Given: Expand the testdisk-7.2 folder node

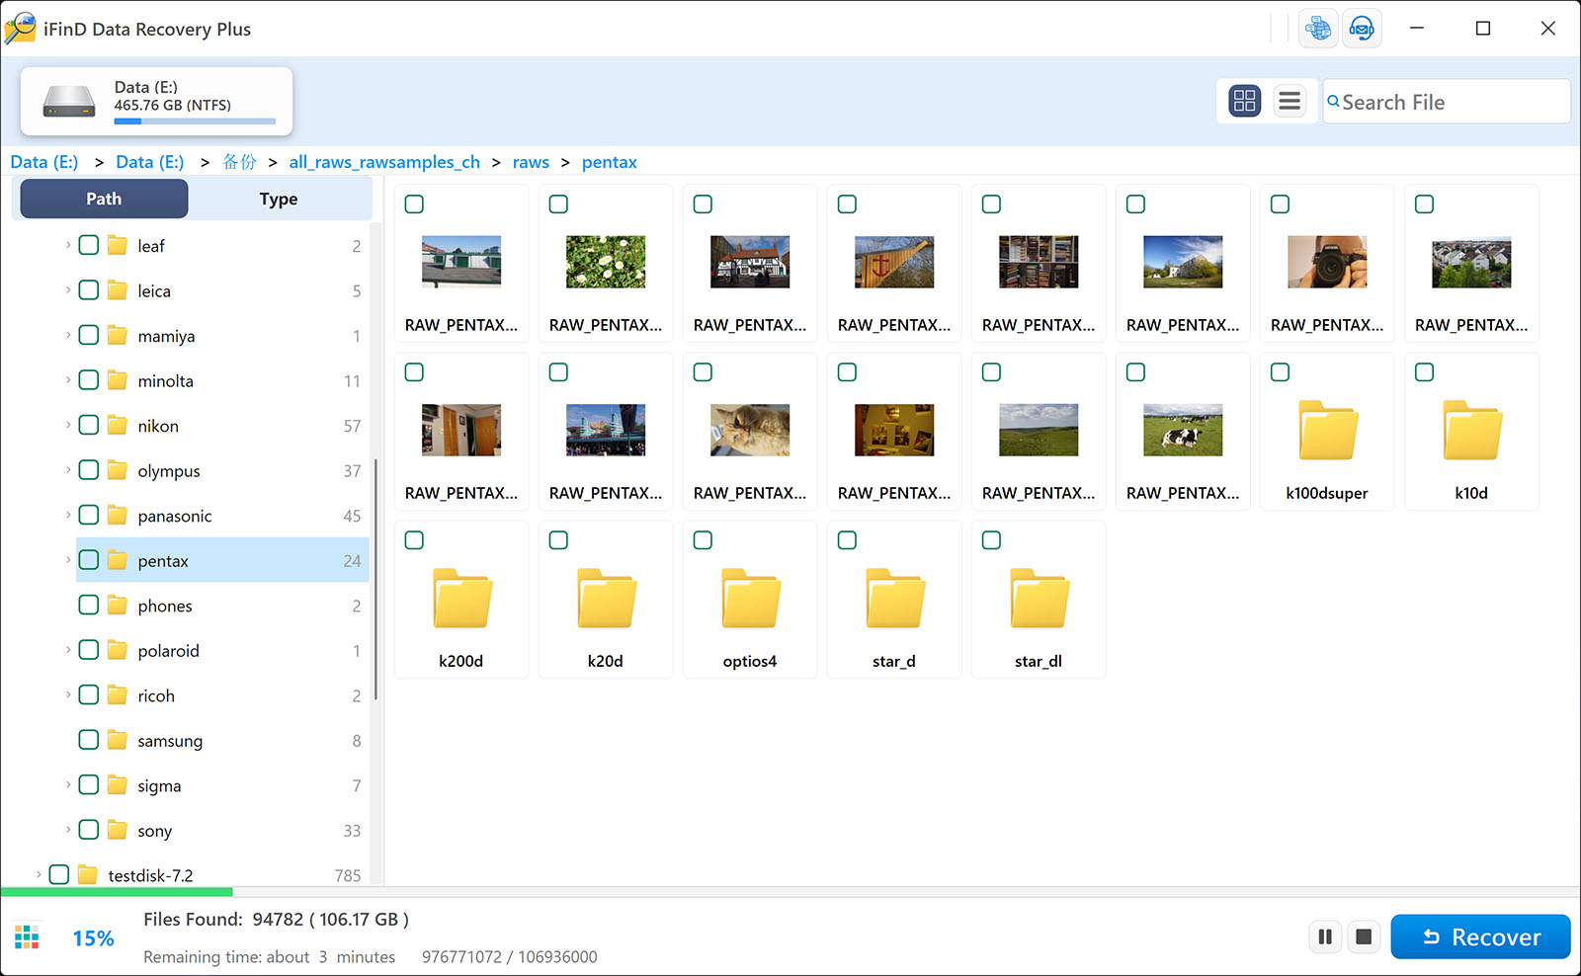Looking at the screenshot, I should [39, 875].
